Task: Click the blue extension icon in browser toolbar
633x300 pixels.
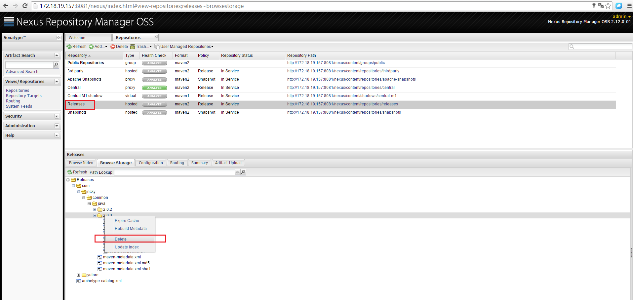Action: 619,6
